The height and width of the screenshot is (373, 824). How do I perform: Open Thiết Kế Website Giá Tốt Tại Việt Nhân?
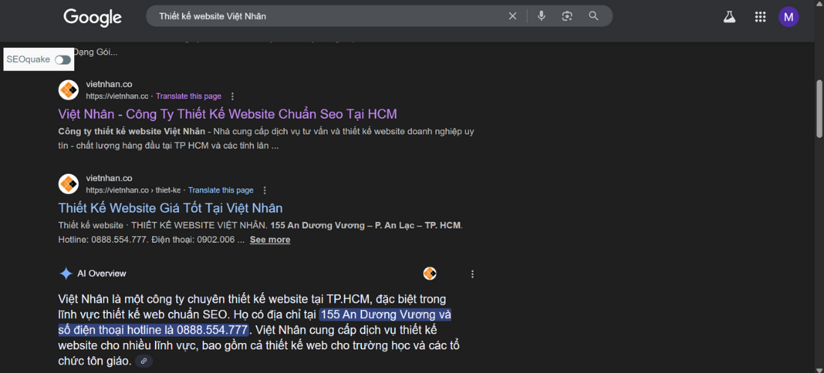point(170,208)
